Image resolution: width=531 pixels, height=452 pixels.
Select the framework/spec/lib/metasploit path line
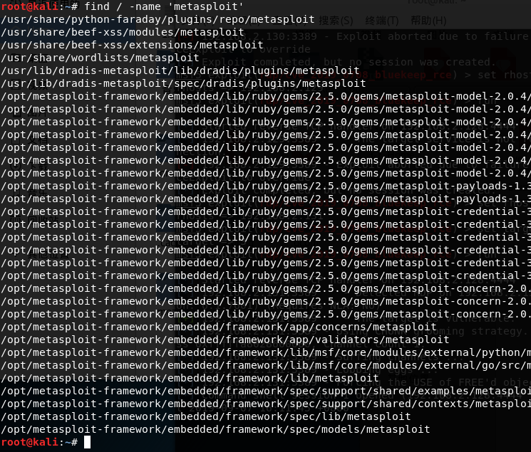click(205, 417)
